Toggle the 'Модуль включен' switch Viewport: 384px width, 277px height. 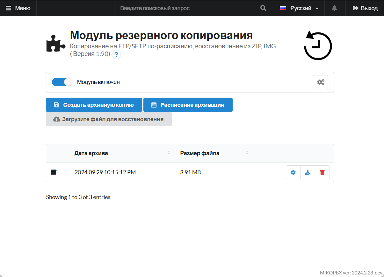click(62, 82)
